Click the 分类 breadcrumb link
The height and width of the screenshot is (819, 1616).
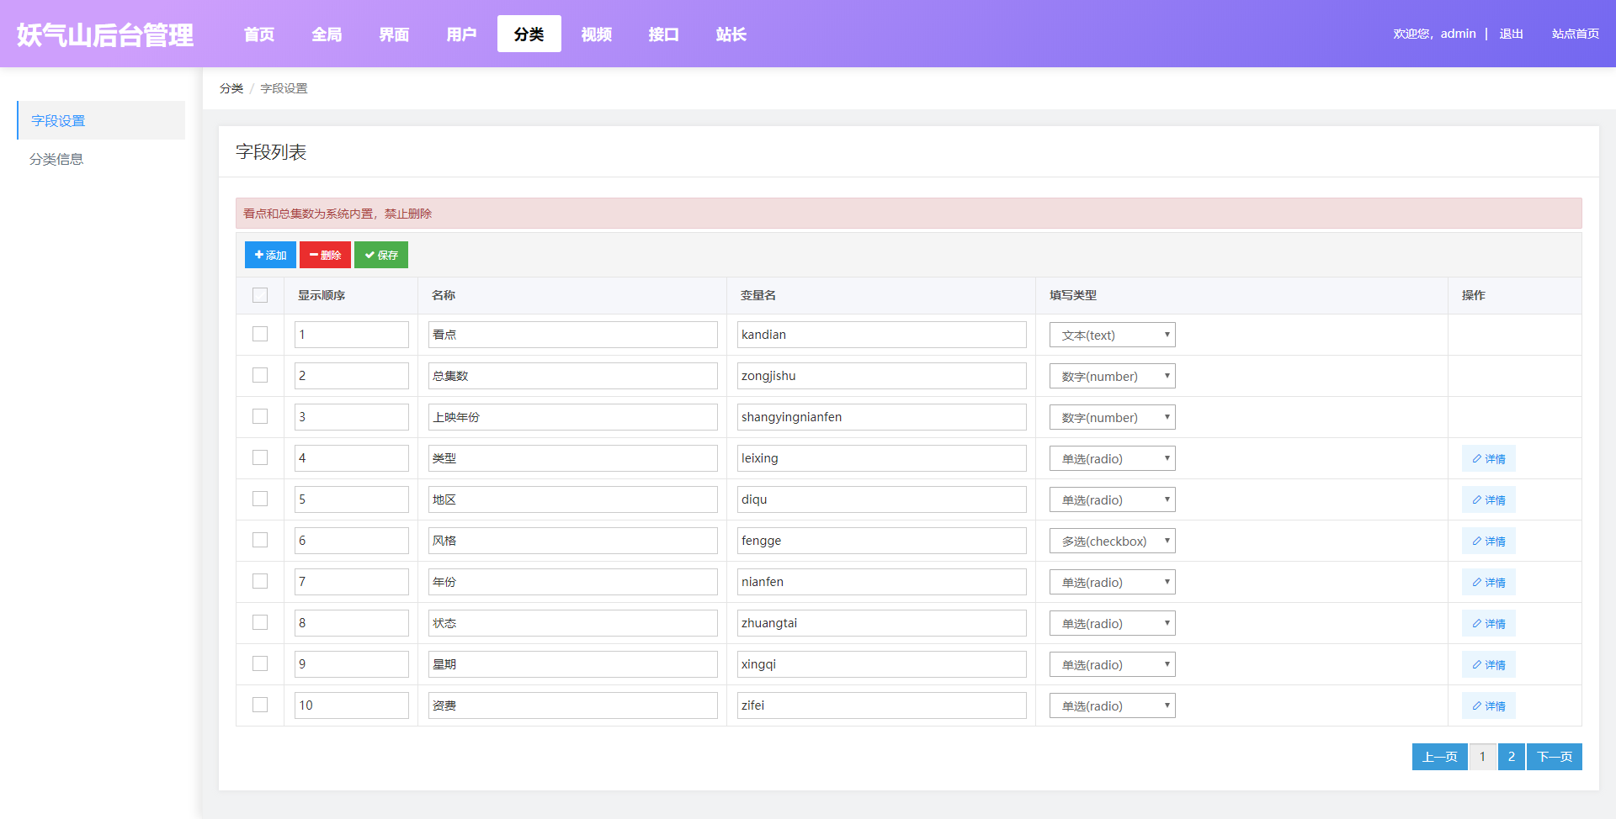231,88
